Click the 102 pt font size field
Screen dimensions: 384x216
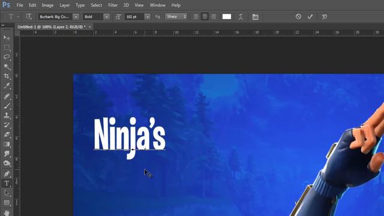(134, 17)
